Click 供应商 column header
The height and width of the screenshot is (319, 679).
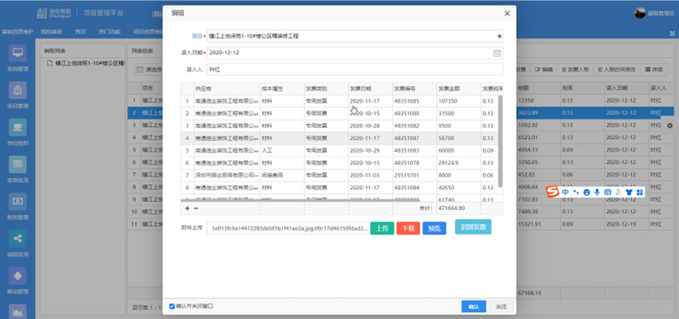[227, 89]
